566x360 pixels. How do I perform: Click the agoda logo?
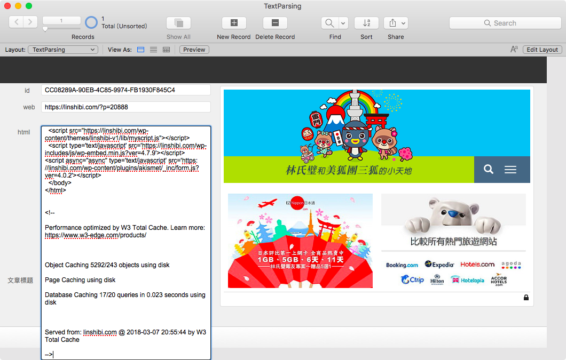coord(511,265)
